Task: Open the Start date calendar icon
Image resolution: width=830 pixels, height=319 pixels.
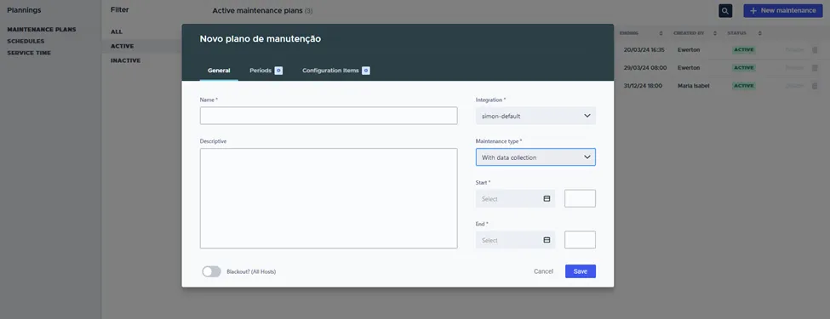Action: 547,198
